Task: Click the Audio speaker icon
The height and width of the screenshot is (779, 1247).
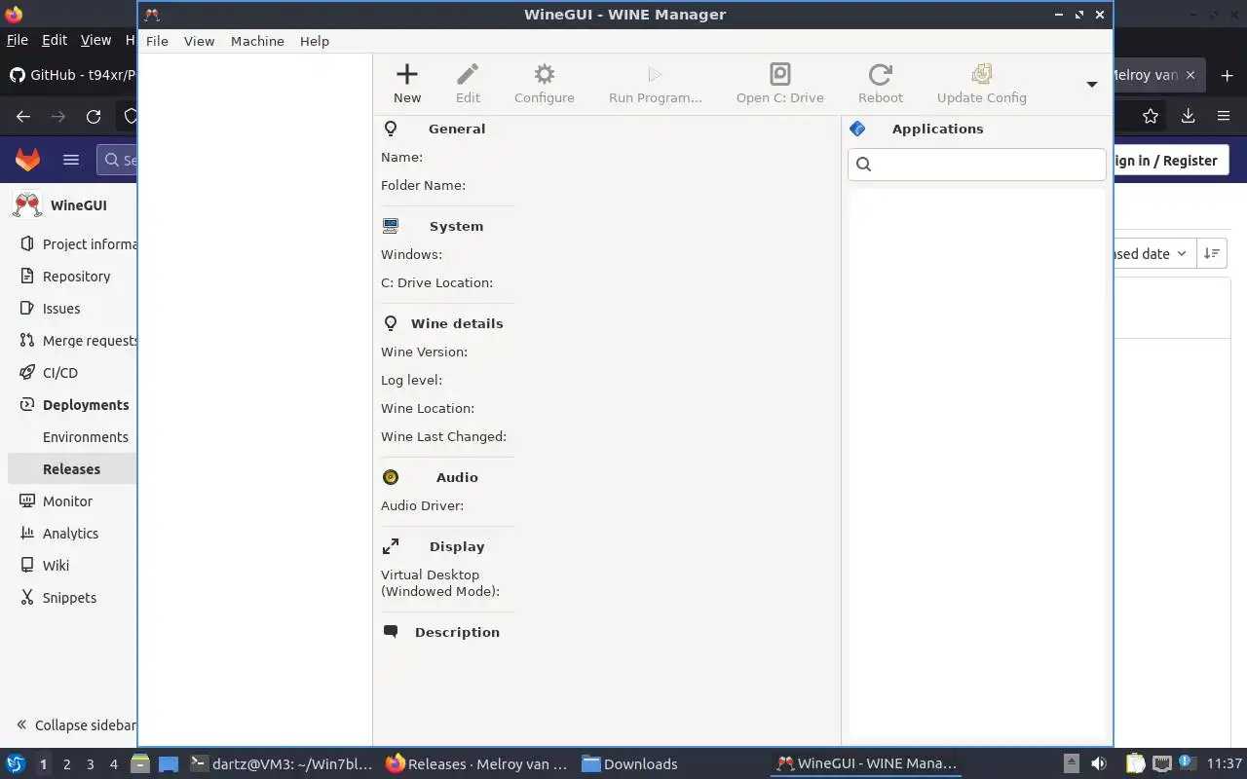Action: (x=391, y=477)
